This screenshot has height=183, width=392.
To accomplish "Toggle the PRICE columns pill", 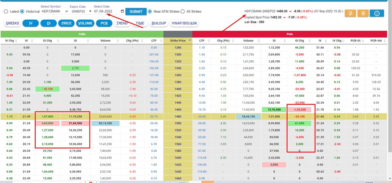I will coord(66,23).
